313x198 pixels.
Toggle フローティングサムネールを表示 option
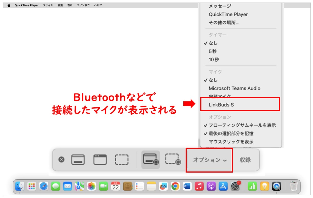[242, 125]
